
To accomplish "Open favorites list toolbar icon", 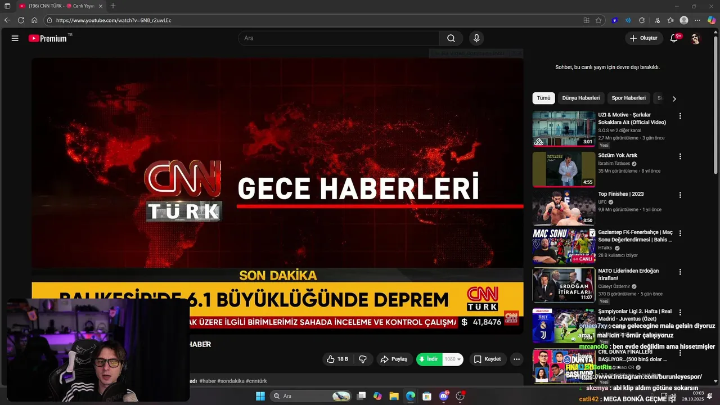I will click(670, 20).
